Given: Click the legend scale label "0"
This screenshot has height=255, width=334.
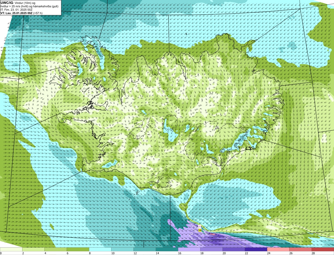Looking at the screenshot, I should 1,253.
